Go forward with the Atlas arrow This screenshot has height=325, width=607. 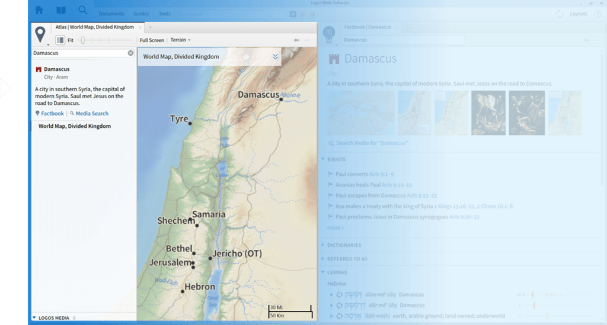click(x=307, y=40)
